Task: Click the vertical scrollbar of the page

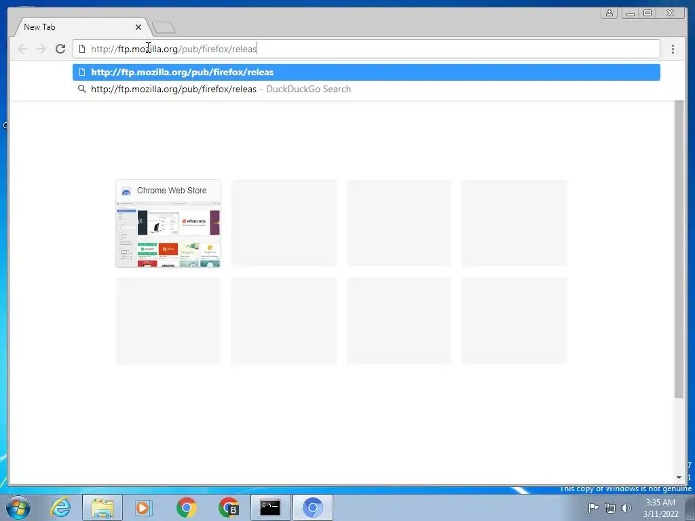Action: 679,250
